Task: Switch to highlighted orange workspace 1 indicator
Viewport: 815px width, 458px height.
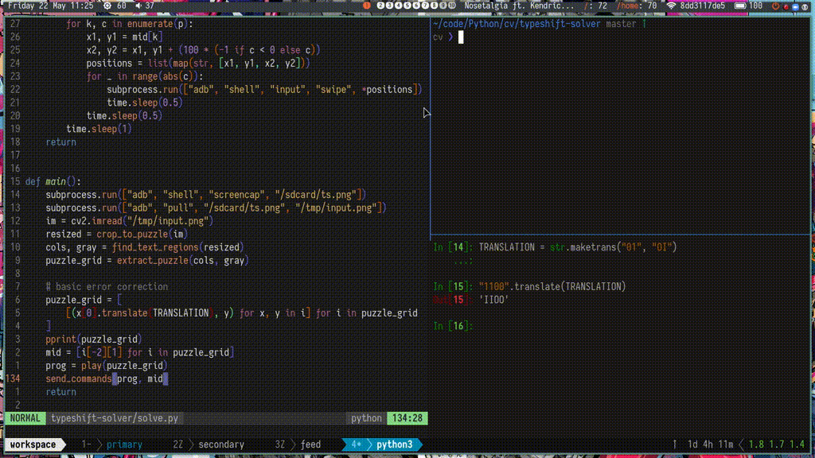Action: click(366, 6)
